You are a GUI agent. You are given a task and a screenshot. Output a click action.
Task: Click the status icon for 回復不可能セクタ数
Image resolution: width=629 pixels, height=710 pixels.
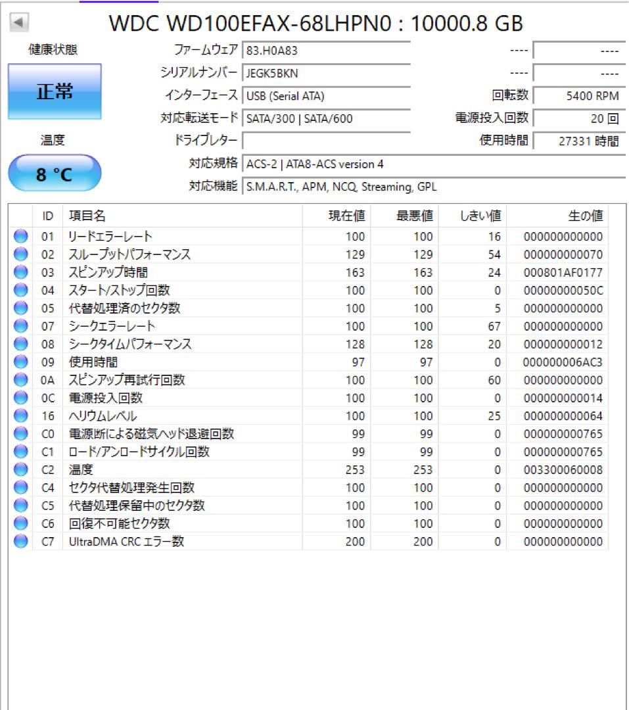click(21, 524)
